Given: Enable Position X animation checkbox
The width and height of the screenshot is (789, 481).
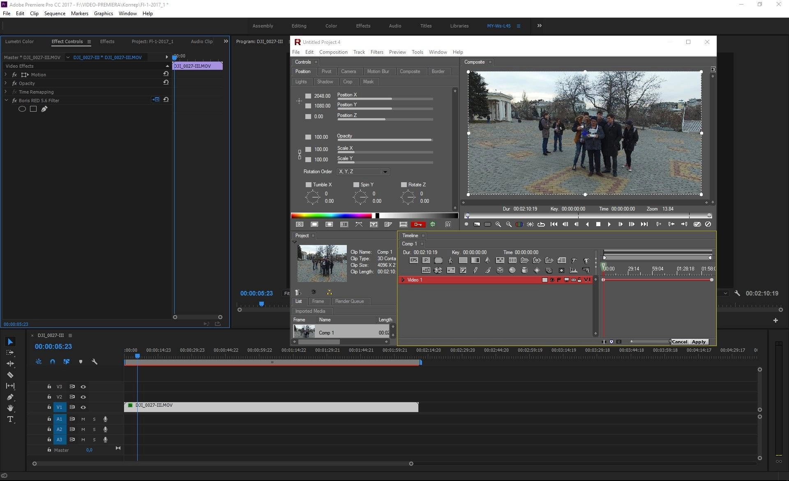Looking at the screenshot, I should click(x=308, y=96).
